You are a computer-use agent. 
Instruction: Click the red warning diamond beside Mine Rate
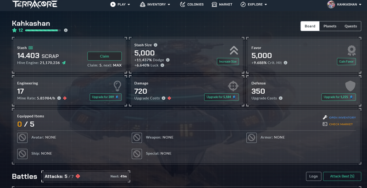tap(65, 98)
